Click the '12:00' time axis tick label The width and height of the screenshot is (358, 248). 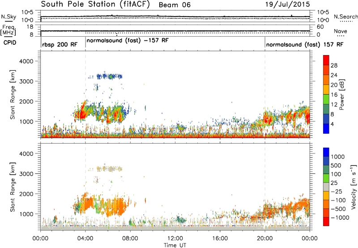click(175, 239)
